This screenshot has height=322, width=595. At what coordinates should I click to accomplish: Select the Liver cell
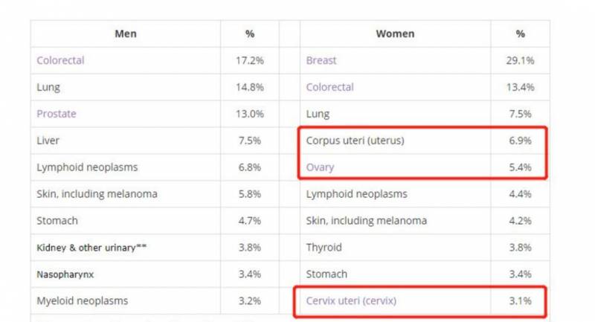(48, 141)
